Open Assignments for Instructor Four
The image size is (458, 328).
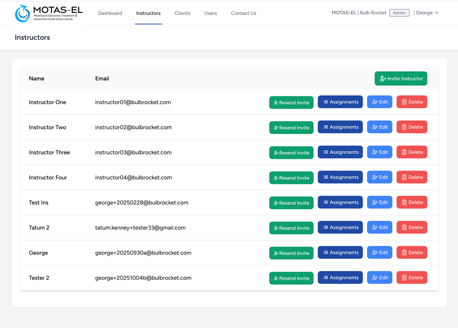(340, 177)
